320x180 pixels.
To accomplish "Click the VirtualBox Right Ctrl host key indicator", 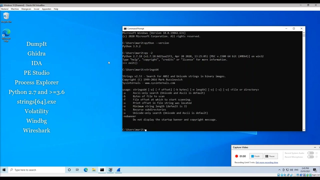I will (316, 175).
